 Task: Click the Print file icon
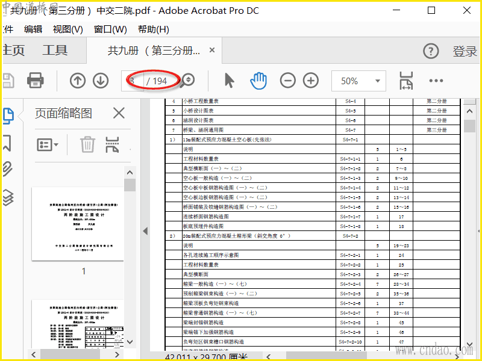coord(36,81)
